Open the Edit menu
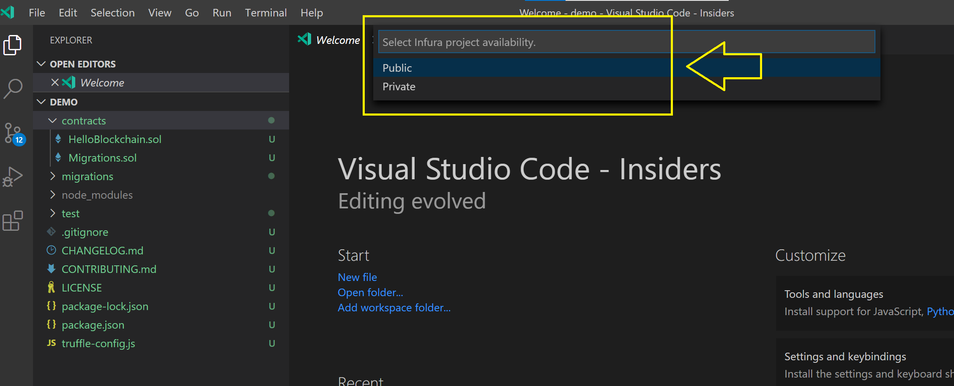The height and width of the screenshot is (386, 954). (x=68, y=13)
